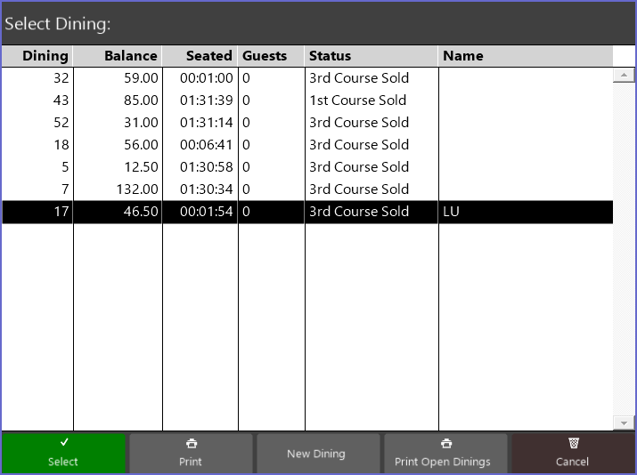Image resolution: width=637 pixels, height=475 pixels.
Task: Click the Seated column header
Action: pyautogui.click(x=200, y=56)
